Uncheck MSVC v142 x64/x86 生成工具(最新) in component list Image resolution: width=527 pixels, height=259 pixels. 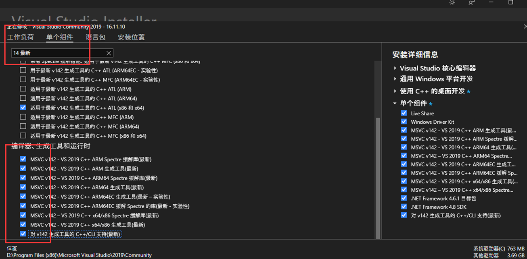[x=23, y=224]
